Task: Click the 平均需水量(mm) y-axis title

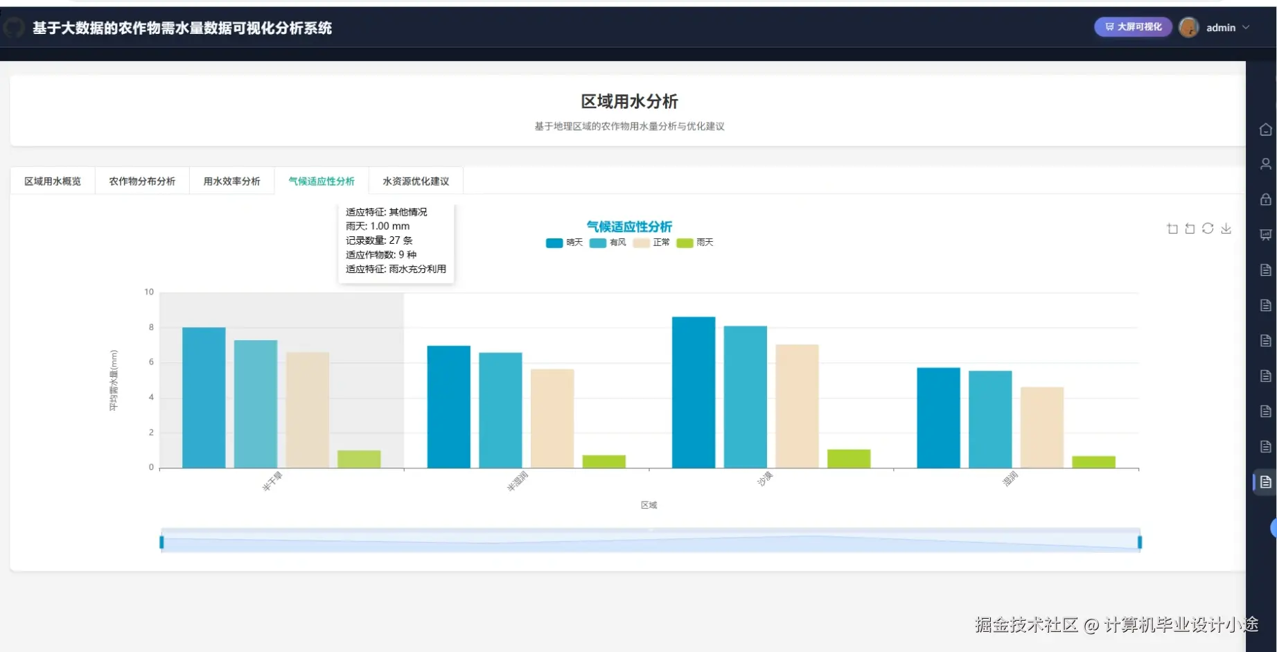Action: click(114, 380)
